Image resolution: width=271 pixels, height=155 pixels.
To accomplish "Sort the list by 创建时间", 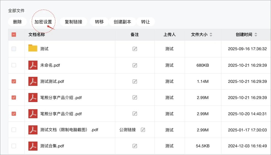I will pyautogui.click(x=256, y=35).
